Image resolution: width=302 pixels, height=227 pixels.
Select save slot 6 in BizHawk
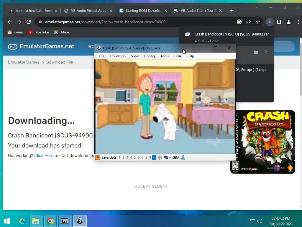pyautogui.click(x=139, y=158)
